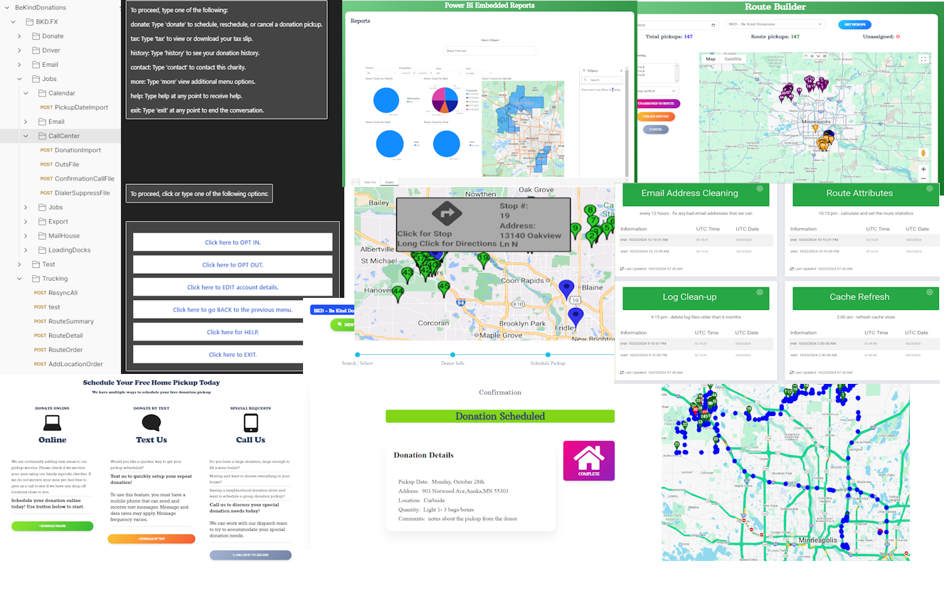Click the 'Click here to OPT IN' link
Screen dimensions: 944x615
pyautogui.click(x=233, y=242)
